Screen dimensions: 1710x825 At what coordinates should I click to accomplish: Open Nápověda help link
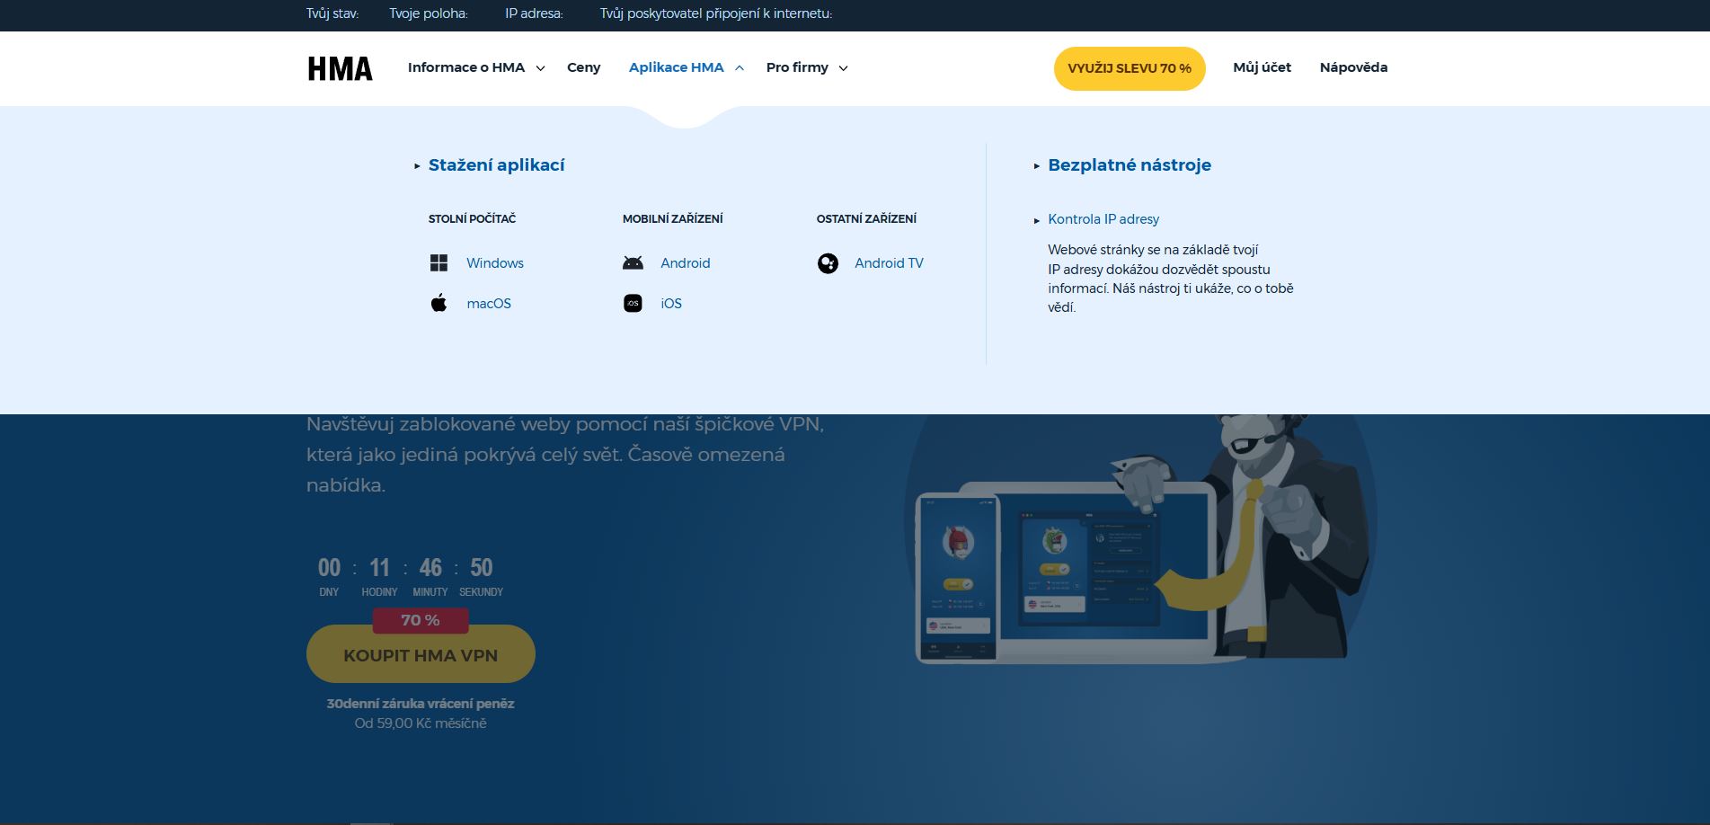point(1353,67)
